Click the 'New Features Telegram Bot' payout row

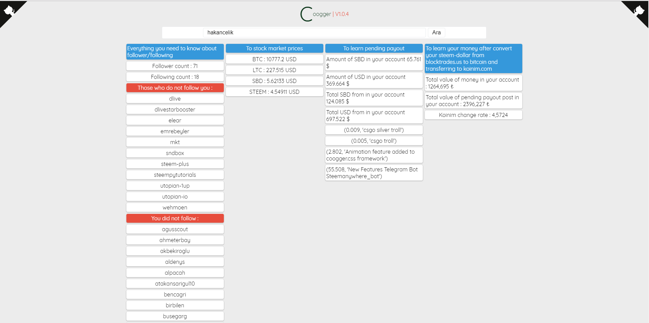[x=374, y=173]
